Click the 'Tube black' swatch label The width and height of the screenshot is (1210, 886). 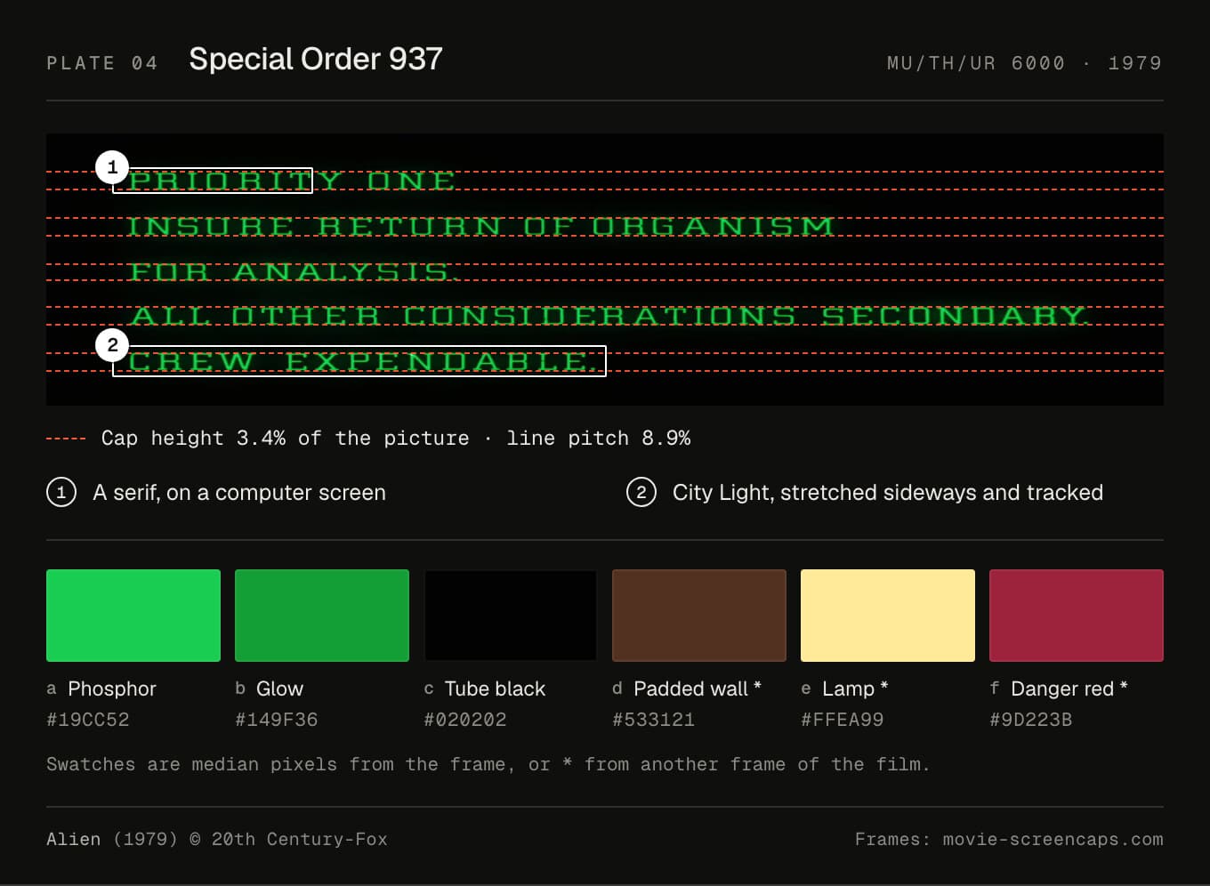(495, 689)
